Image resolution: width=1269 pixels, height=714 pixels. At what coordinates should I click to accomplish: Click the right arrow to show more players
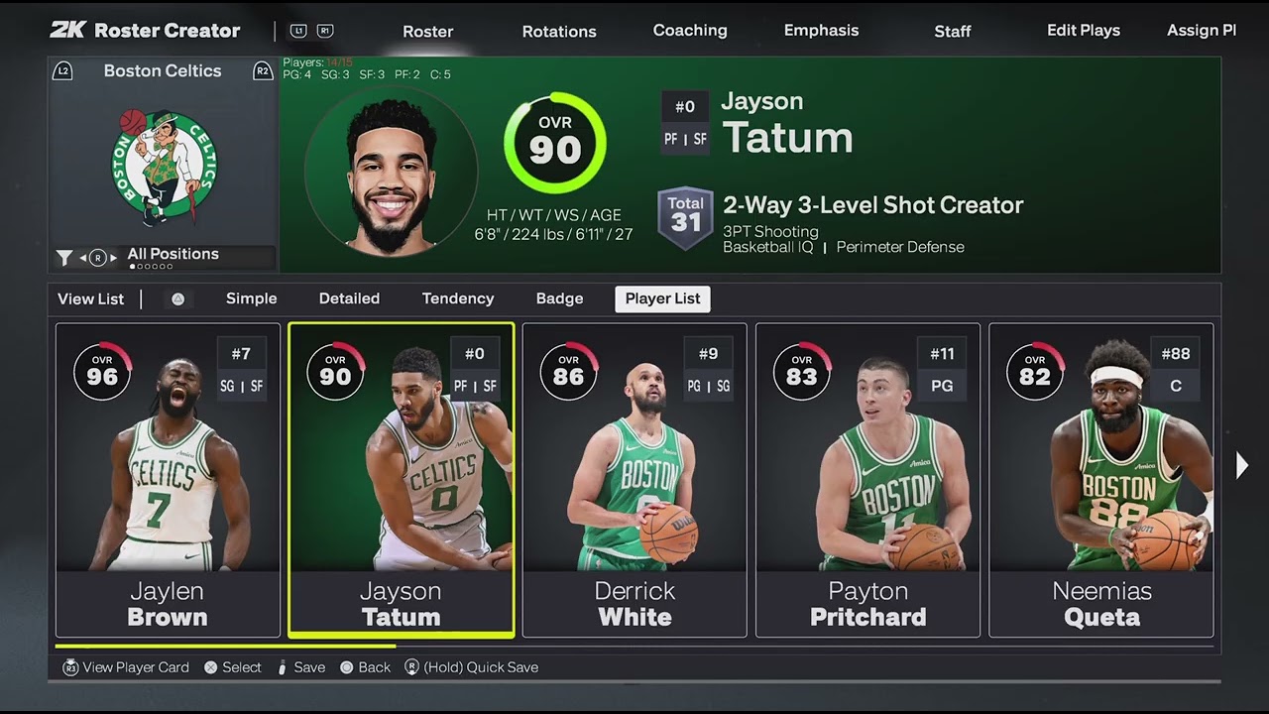1242,465
